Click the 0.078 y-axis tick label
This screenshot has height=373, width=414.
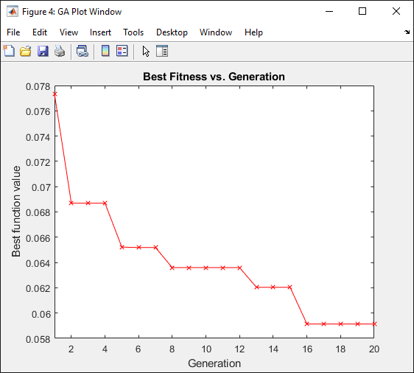(38, 87)
